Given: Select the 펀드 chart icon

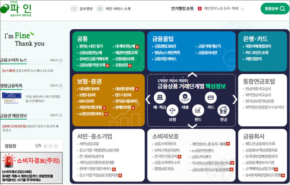Looking at the screenshot, I should coord(198,111).
